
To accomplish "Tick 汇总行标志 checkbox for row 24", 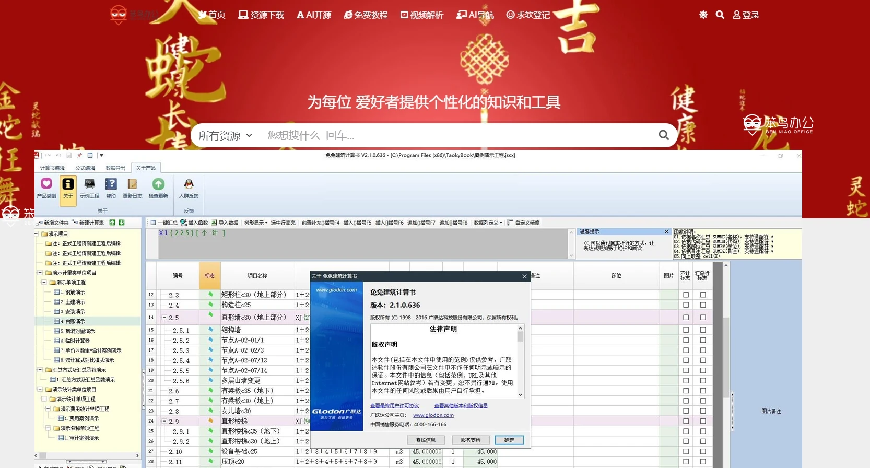I will click(703, 421).
